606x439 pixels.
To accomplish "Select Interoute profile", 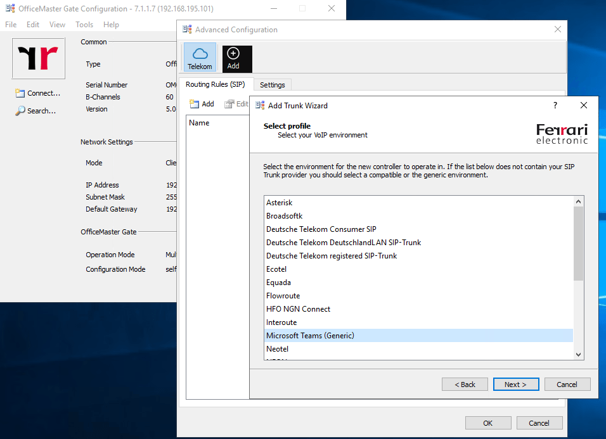I will [x=419, y=322].
